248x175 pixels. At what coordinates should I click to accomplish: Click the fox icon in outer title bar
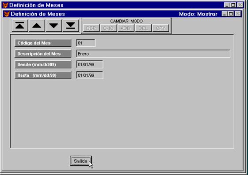[x=5, y=5]
